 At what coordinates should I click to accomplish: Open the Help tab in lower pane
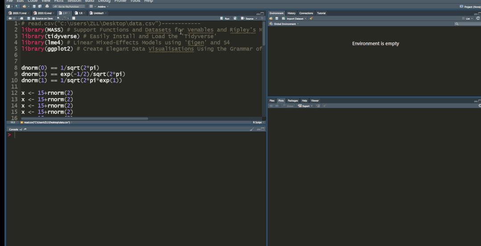[x=304, y=101]
